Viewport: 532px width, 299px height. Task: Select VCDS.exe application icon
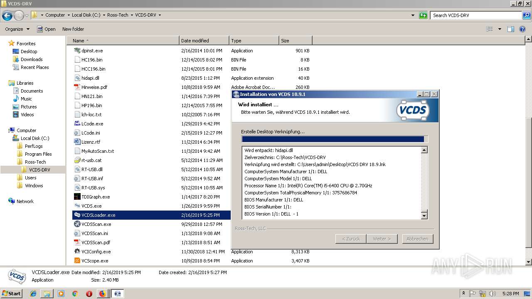pos(77,206)
